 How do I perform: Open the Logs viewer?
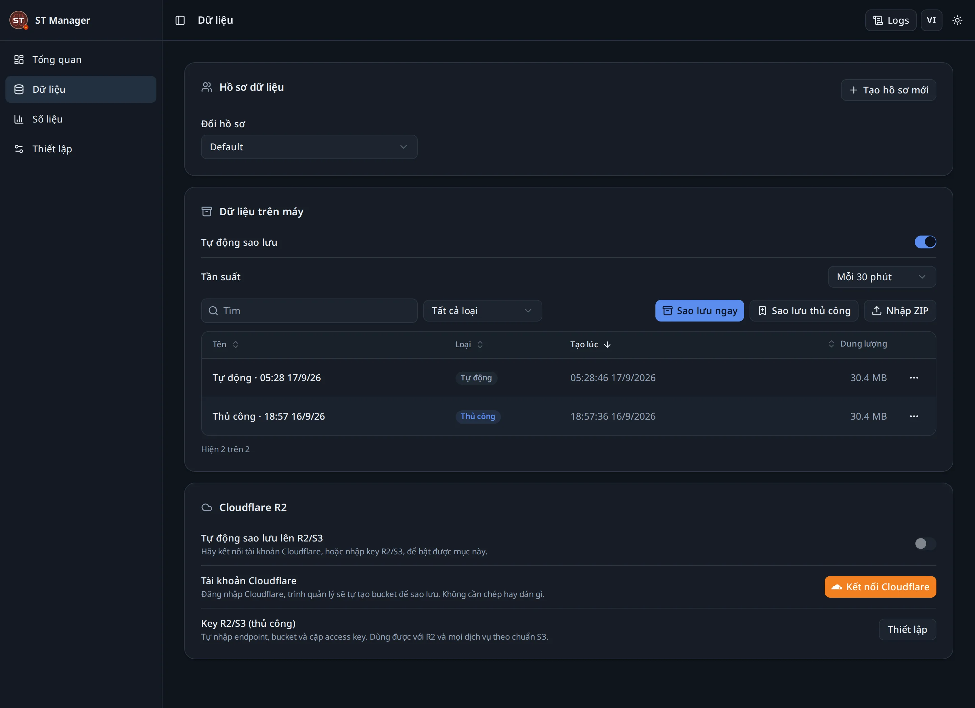[x=891, y=20]
